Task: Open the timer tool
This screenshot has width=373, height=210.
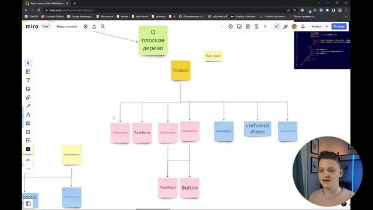Action: pyautogui.click(x=231, y=26)
